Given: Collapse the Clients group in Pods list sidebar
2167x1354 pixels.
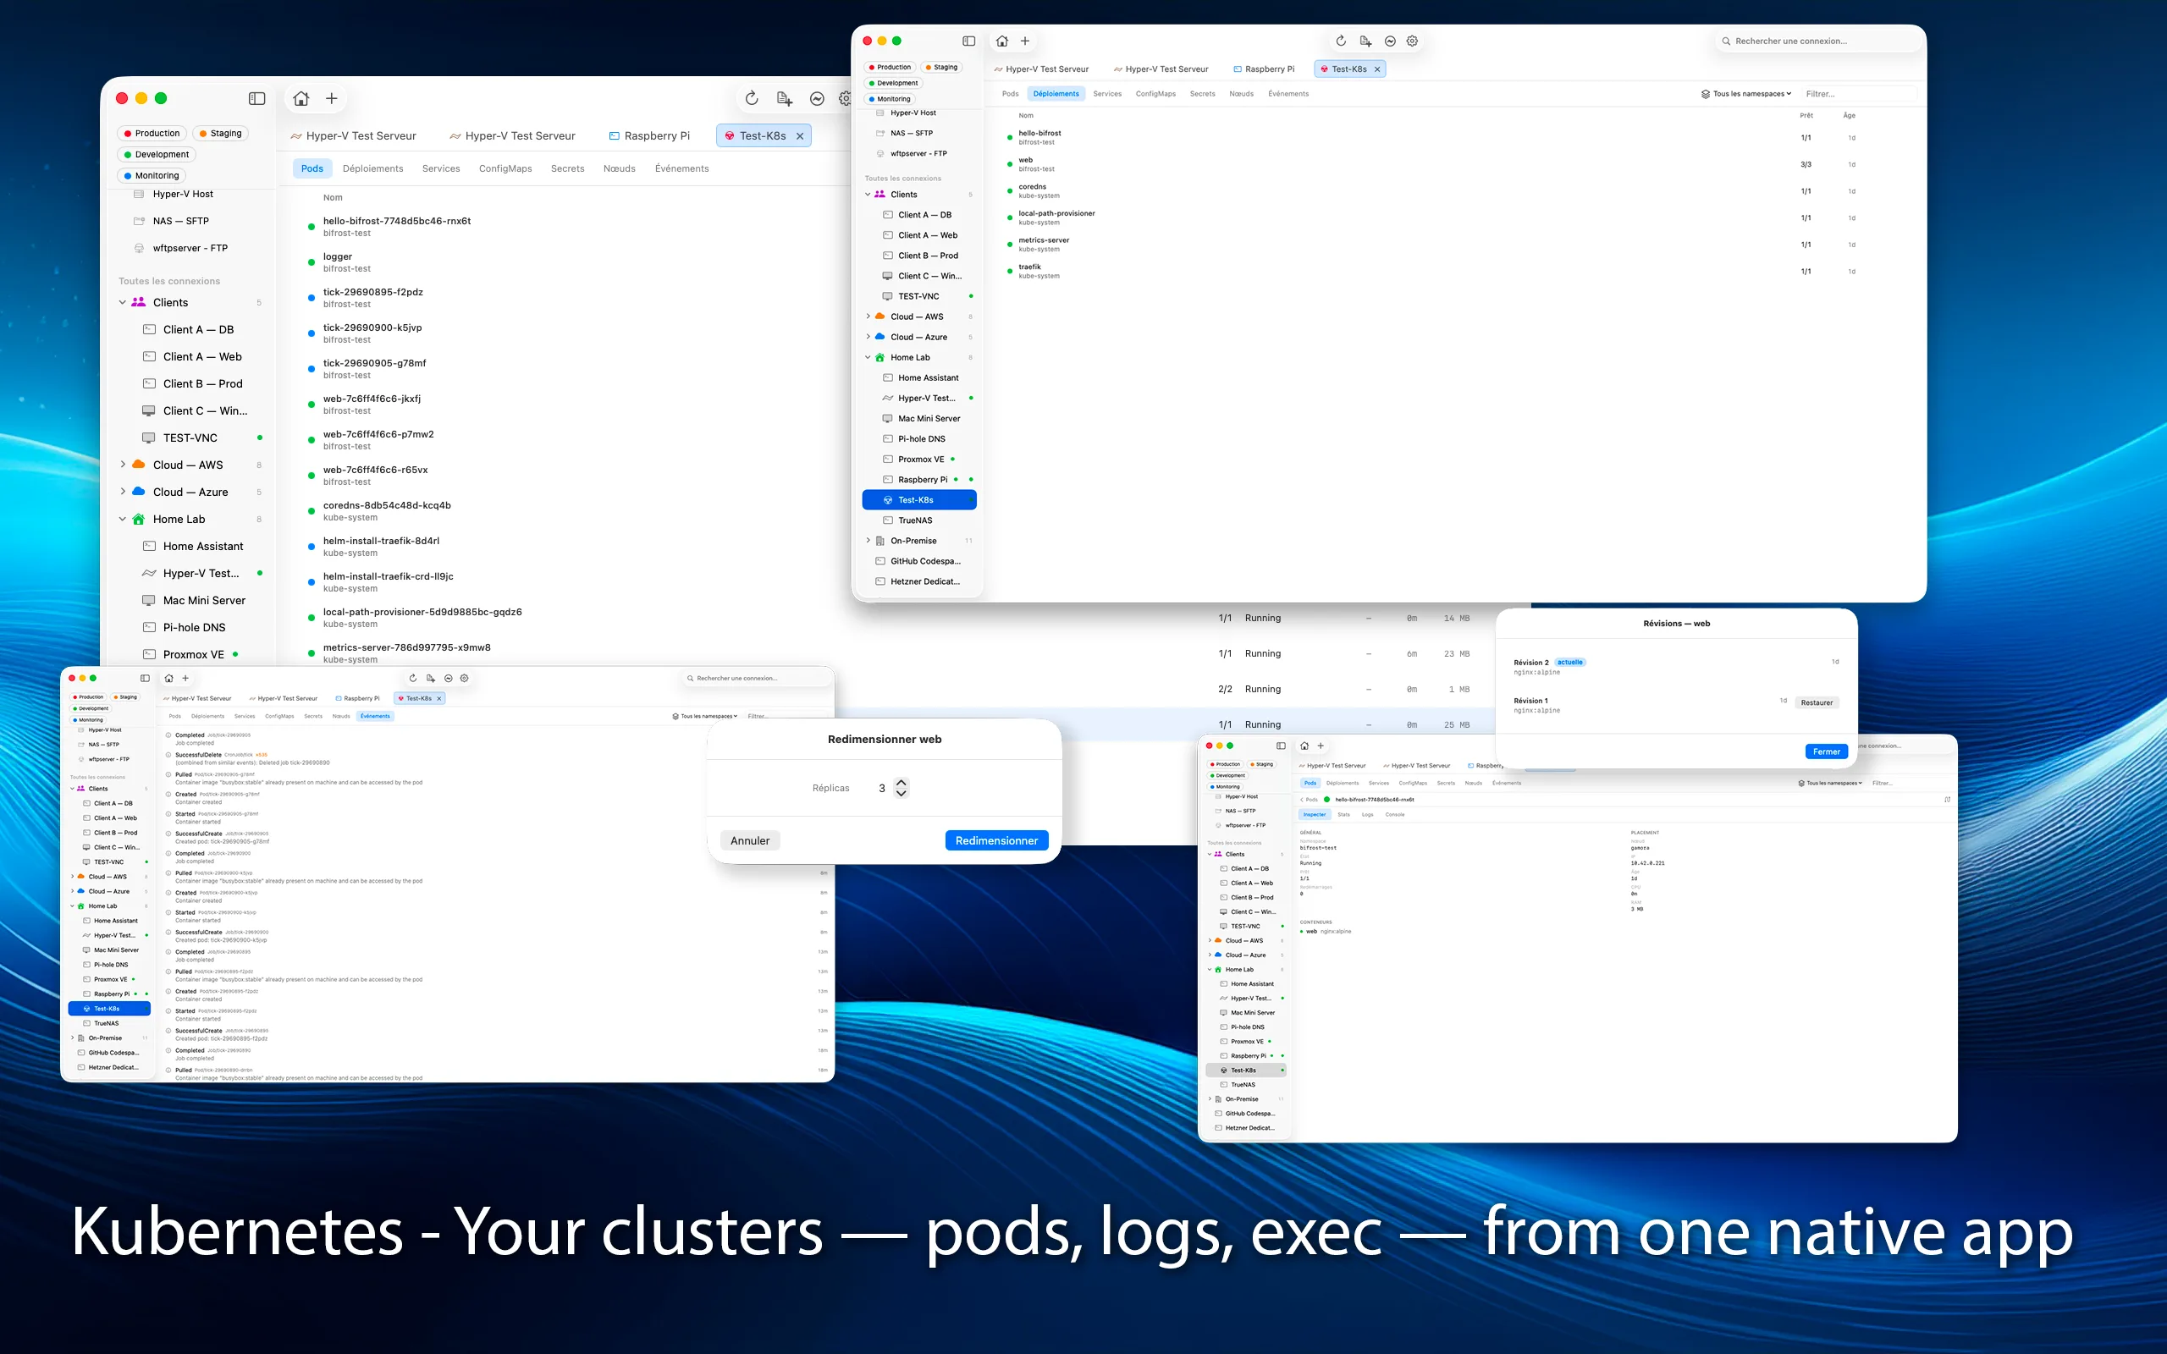Looking at the screenshot, I should 123,303.
